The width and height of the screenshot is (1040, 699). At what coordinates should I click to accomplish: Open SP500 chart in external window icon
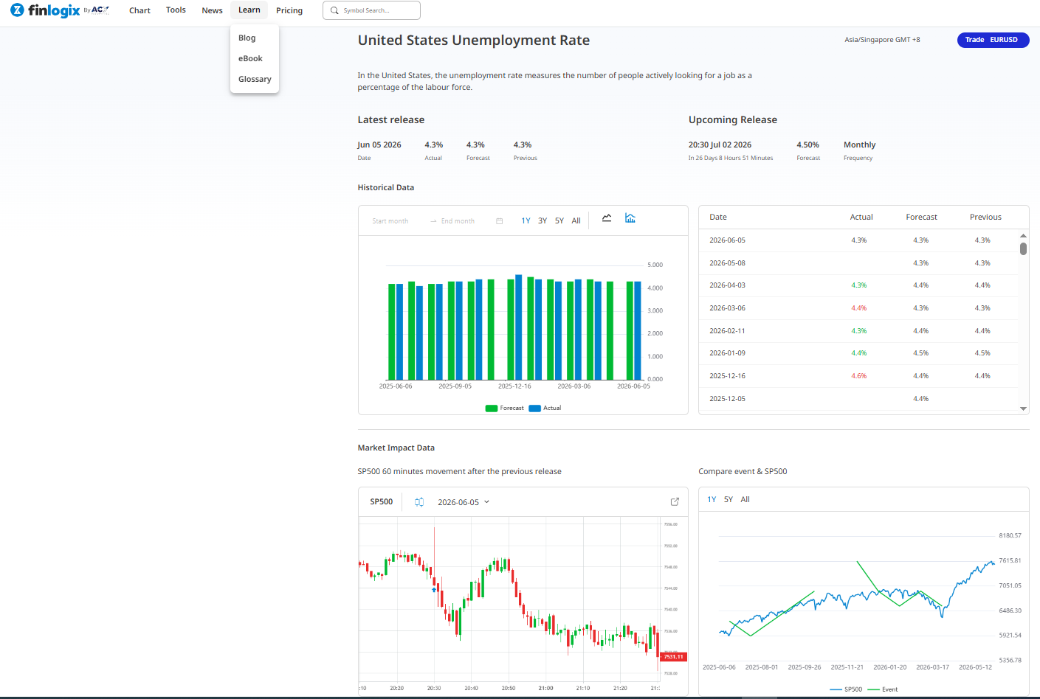pos(675,501)
